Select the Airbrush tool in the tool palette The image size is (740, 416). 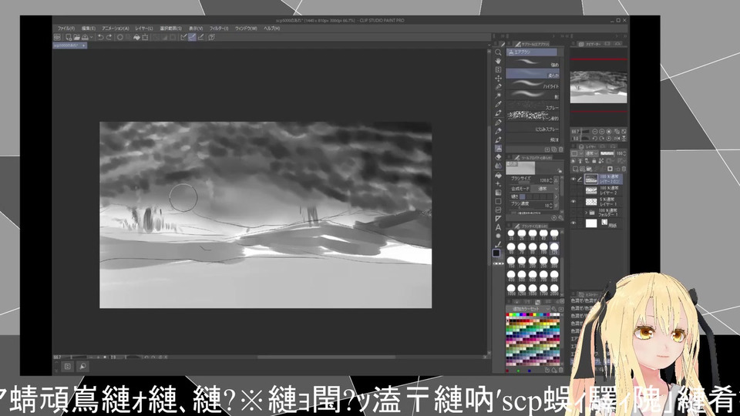[499, 148]
